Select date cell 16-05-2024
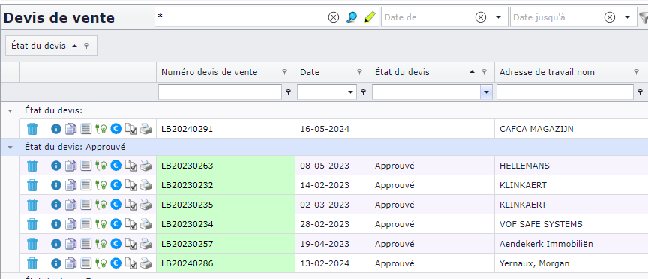Screen dimensions: 648x279 pos(333,129)
